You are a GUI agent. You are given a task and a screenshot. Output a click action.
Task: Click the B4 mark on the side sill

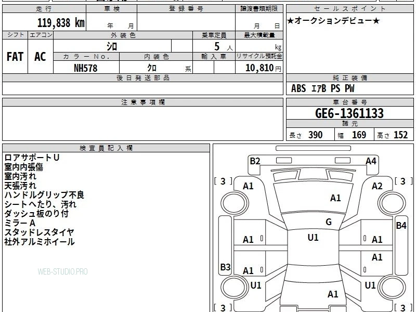pyautogui.click(x=401, y=226)
